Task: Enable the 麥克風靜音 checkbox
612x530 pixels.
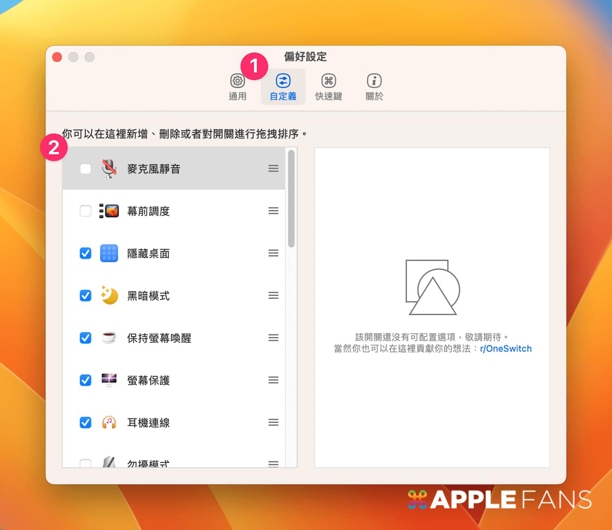Action: pyautogui.click(x=85, y=169)
